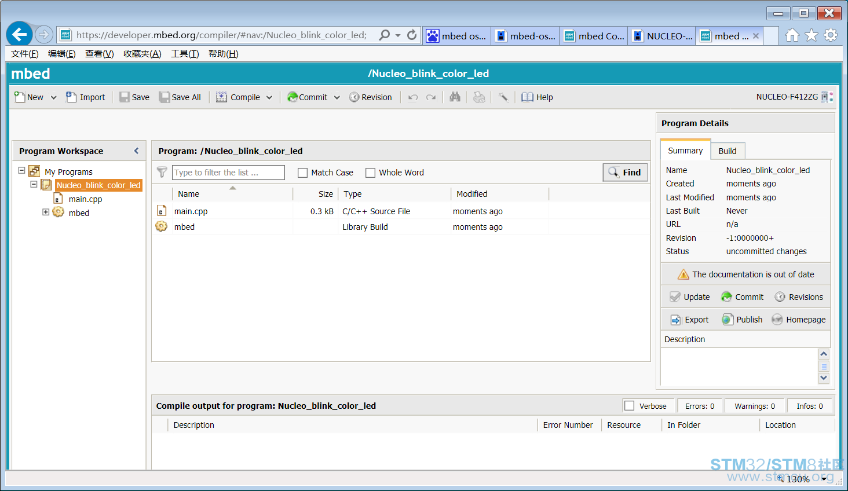Open the browser Home icon
Image resolution: width=848 pixels, height=491 pixels.
(x=792, y=35)
